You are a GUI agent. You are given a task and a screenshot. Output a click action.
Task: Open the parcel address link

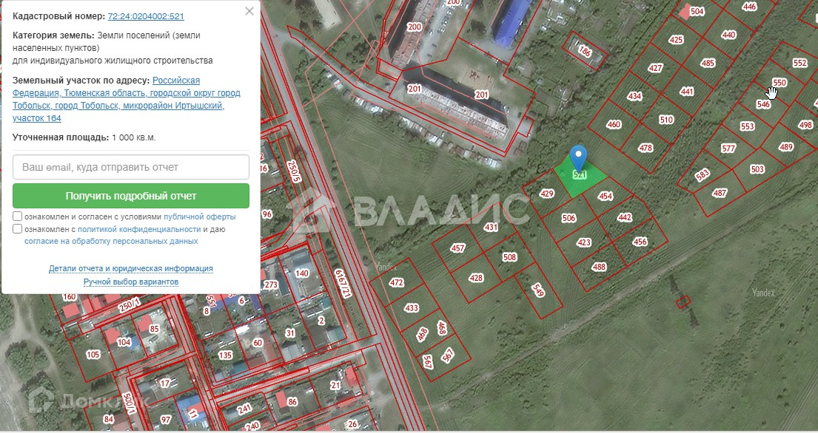click(x=127, y=100)
